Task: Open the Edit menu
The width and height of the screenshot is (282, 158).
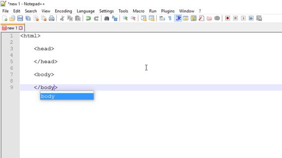Action: click(x=17, y=11)
